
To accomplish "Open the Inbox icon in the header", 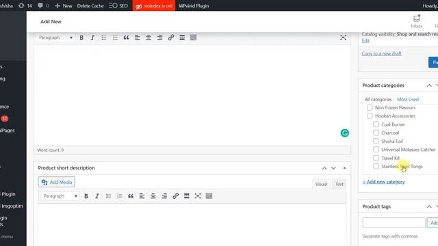I will click(417, 21).
